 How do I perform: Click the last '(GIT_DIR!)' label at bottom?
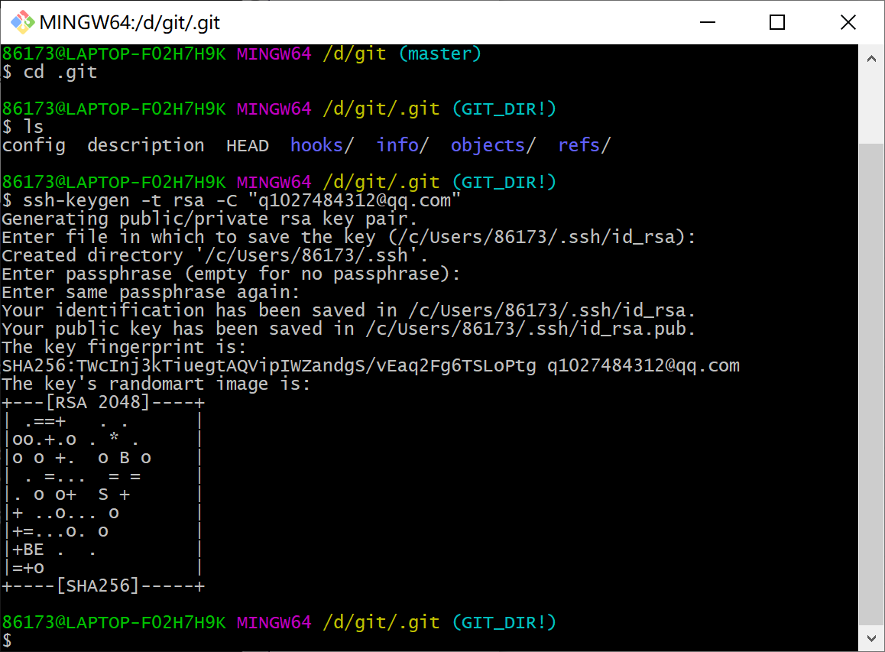pyautogui.click(x=504, y=622)
